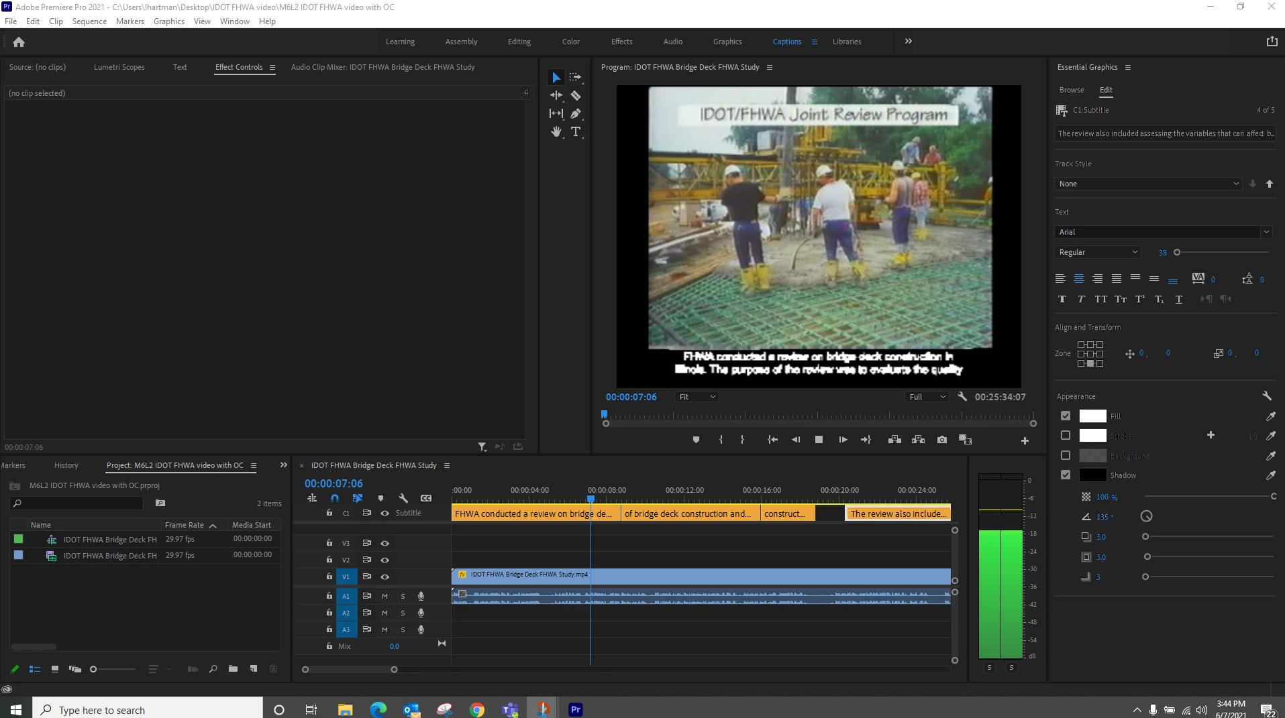Open Timeline Display Settings wrench
This screenshot has height=718, width=1285.
(x=403, y=498)
